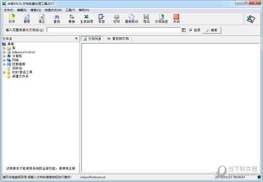
Task: Close the 文件夹 panel with its X
Action: [x=76, y=39]
